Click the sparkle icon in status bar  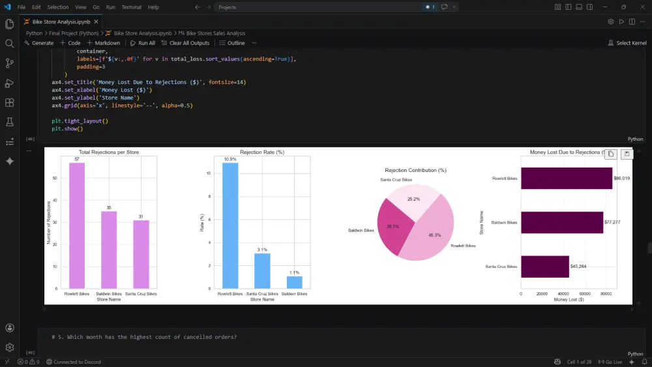tap(632, 362)
